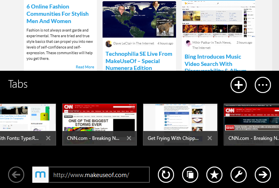Click the forward arrow button
The height and width of the screenshot is (188, 279).
tap(263, 175)
